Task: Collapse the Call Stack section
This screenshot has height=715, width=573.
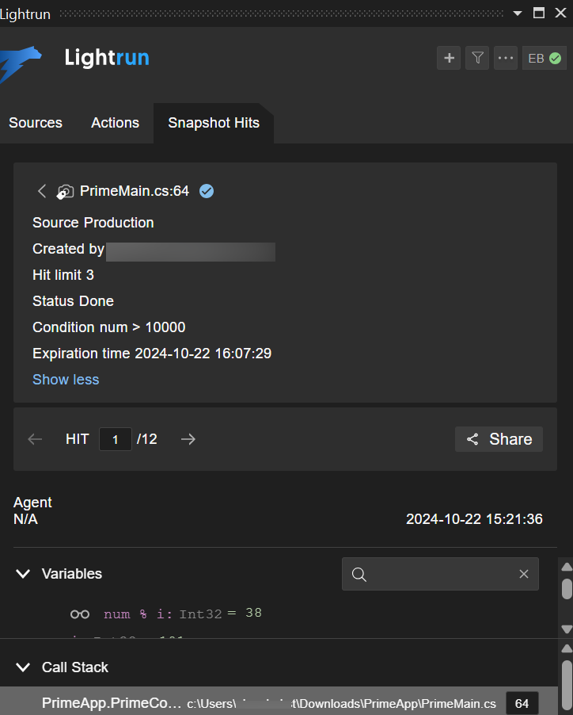Action: [24, 667]
